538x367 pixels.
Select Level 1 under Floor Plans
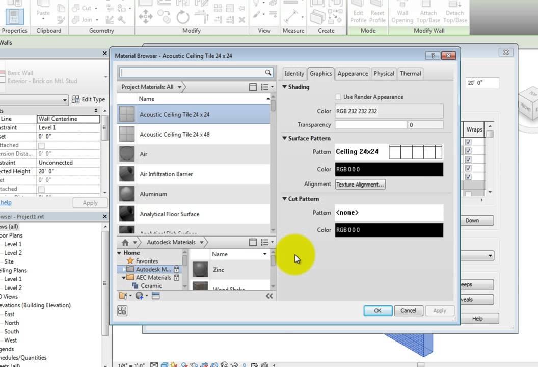click(x=13, y=244)
